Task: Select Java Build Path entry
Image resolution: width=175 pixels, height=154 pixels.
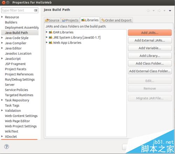Action: click(x=20, y=33)
